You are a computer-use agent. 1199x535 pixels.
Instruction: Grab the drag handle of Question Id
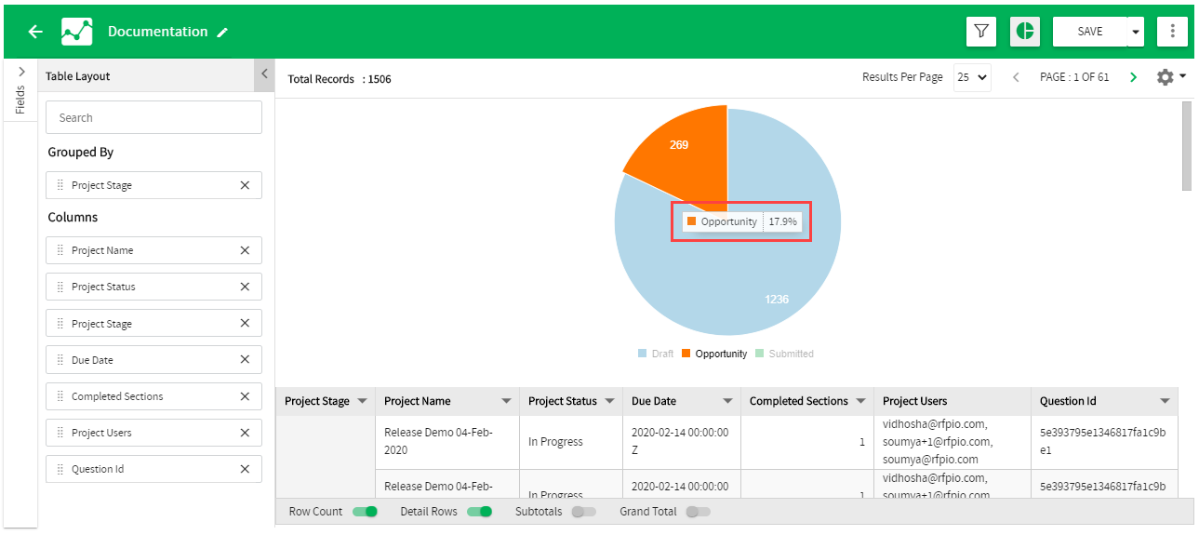tap(60, 469)
